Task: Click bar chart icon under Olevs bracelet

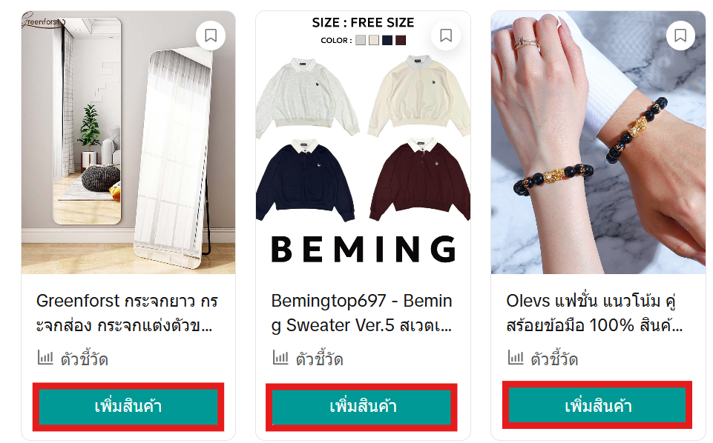Action: pyautogui.click(x=515, y=358)
